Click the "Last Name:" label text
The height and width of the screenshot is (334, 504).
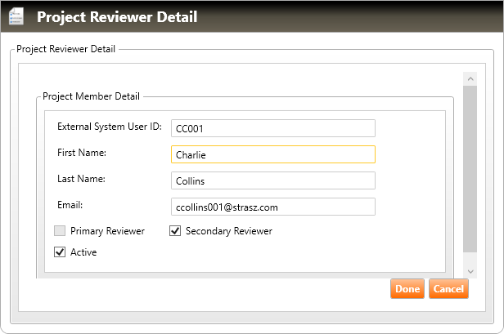pos(81,179)
